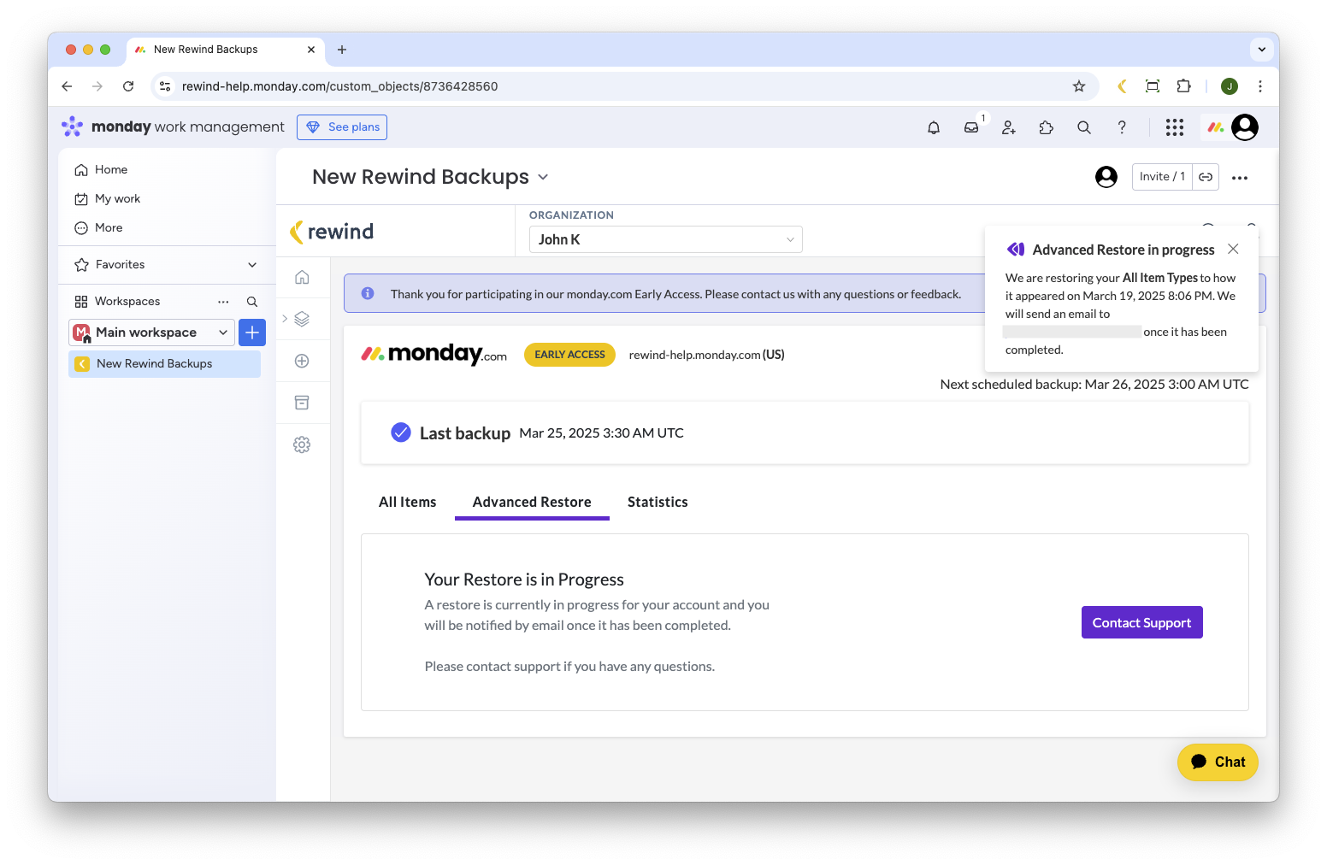This screenshot has width=1327, height=865.
Task: Close the Advanced Restore notification
Action: point(1233,249)
